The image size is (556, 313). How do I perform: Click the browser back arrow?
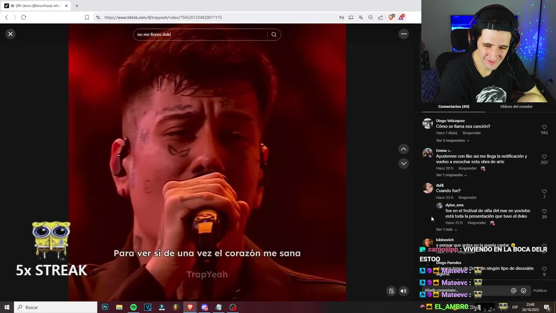click(6, 17)
